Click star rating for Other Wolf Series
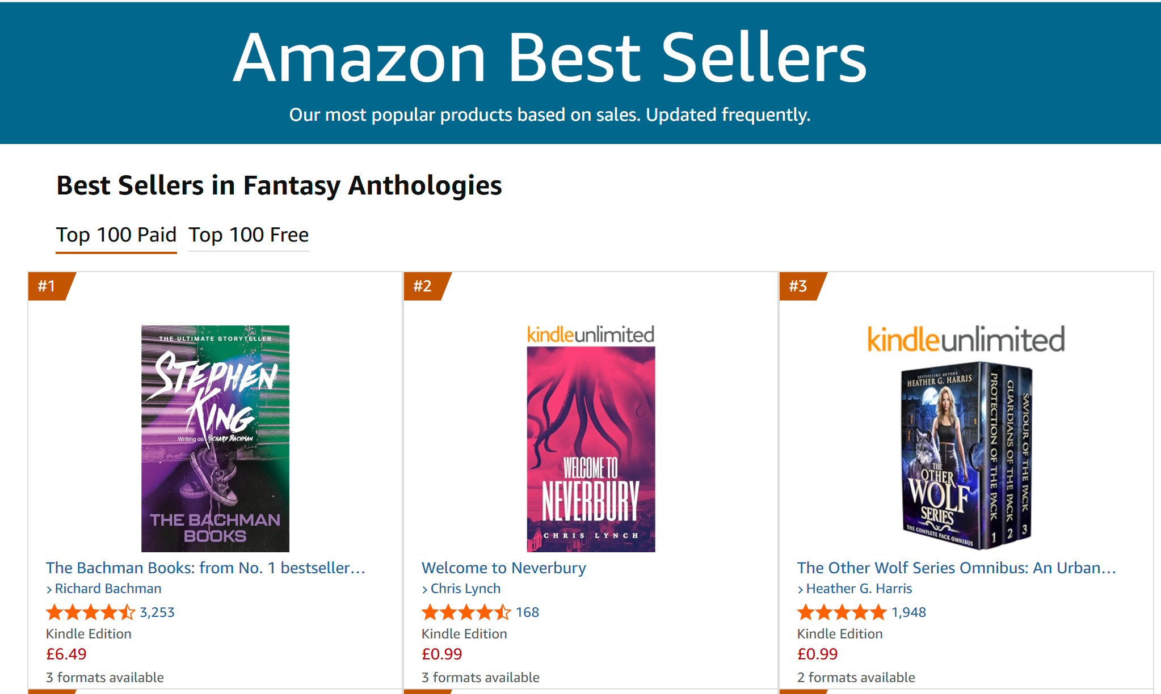This screenshot has height=694, width=1161. 842,612
